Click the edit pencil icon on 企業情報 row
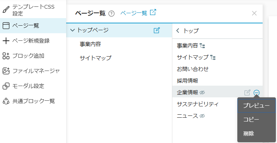 [247, 92]
